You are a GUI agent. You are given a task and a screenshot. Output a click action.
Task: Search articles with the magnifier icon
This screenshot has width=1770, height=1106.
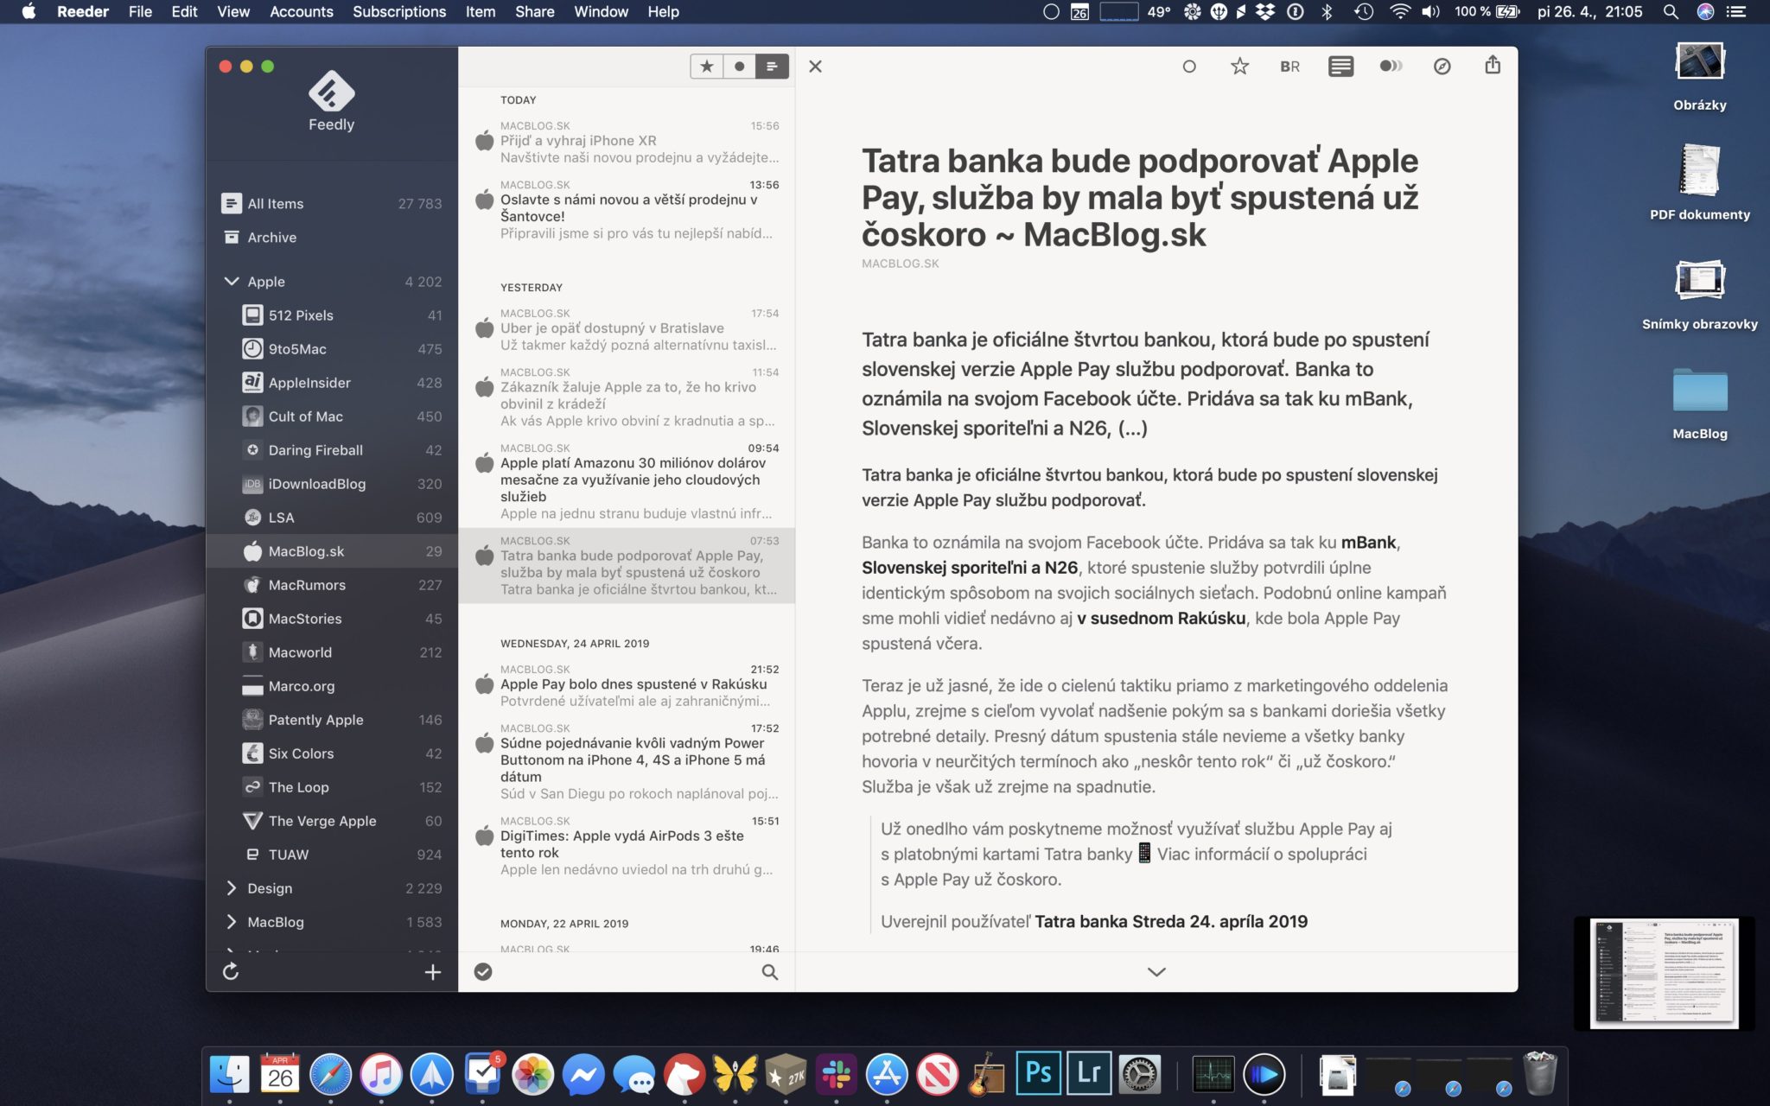(x=770, y=972)
